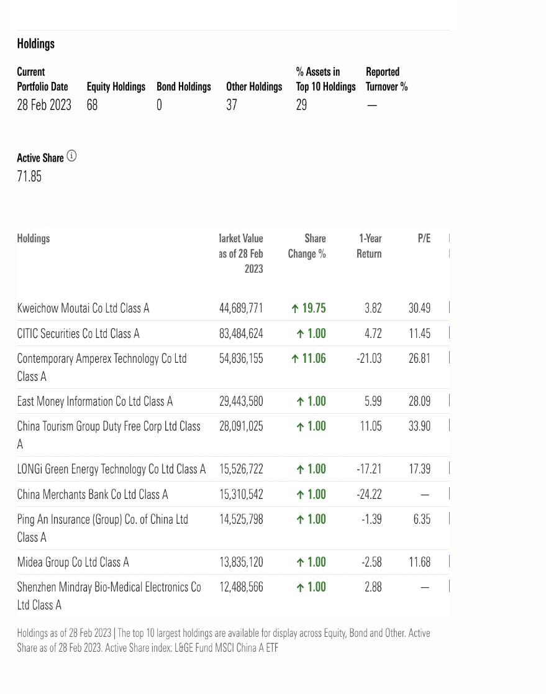This screenshot has width=546, height=694.
Task: Click the up arrow in LONGi Green Energy row
Action: point(301,469)
